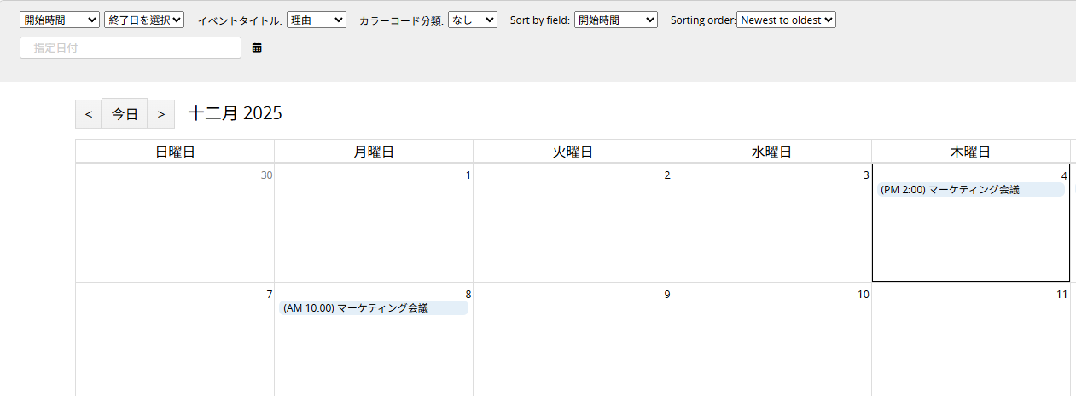The image size is (1076, 396).
Task: Go to previous month with < arrow
Action: pyautogui.click(x=89, y=114)
